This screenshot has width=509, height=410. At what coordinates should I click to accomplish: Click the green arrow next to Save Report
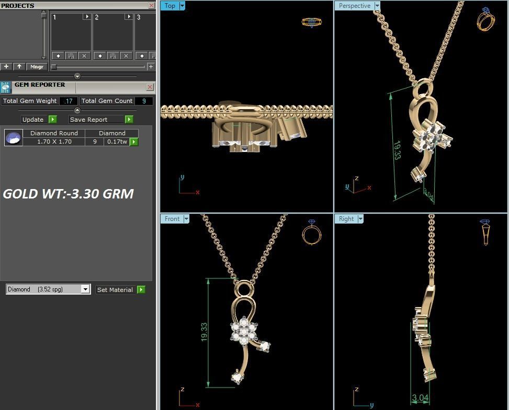pos(129,120)
